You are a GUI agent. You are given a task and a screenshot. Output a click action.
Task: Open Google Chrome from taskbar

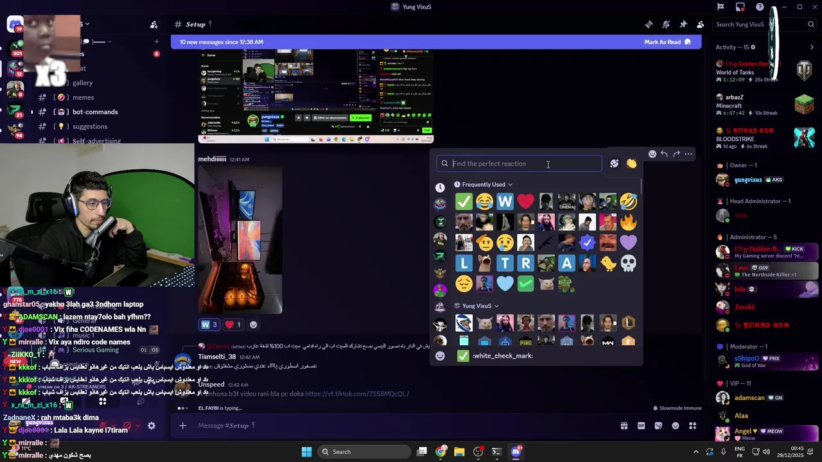pyautogui.click(x=441, y=452)
